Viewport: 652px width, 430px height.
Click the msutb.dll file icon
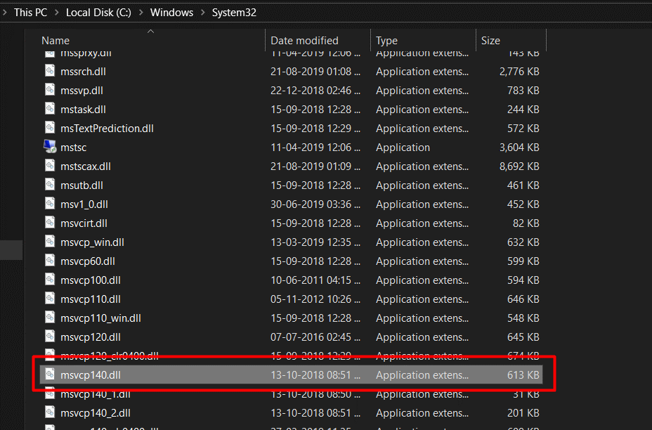[50, 185]
